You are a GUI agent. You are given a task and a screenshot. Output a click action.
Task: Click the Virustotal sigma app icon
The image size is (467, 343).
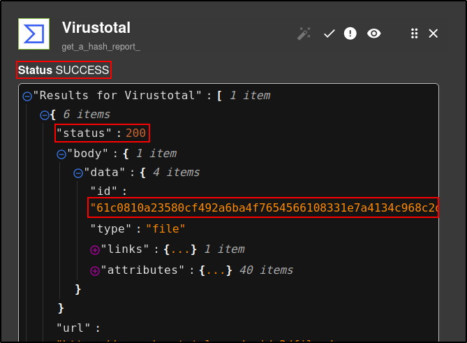click(34, 34)
